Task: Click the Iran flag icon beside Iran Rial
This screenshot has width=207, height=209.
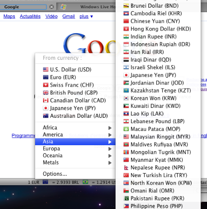Action: 126,52
